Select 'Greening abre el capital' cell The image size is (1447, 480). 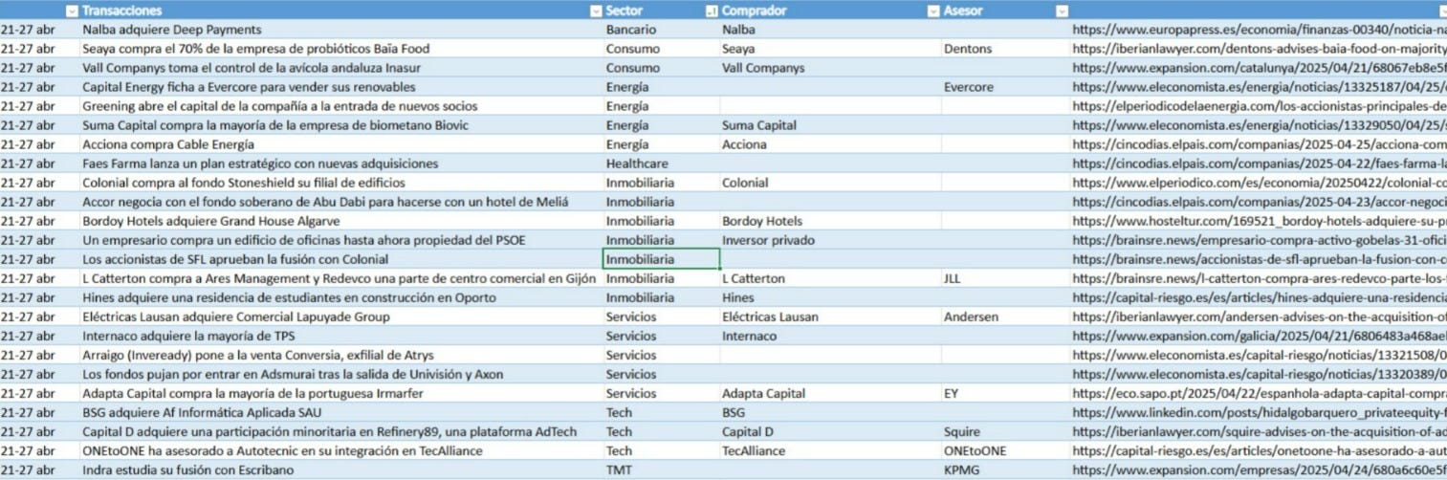click(x=341, y=106)
